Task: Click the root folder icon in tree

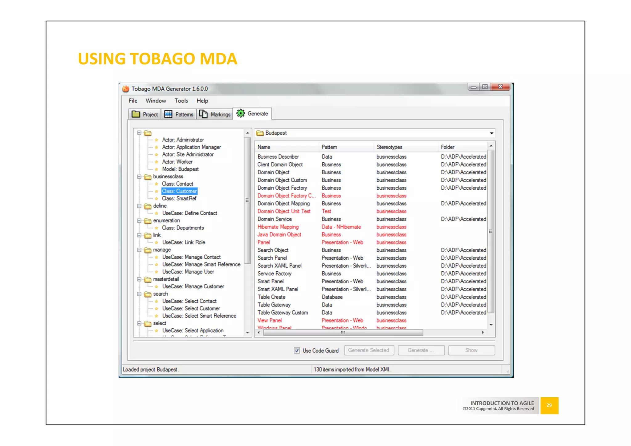Action: point(148,133)
